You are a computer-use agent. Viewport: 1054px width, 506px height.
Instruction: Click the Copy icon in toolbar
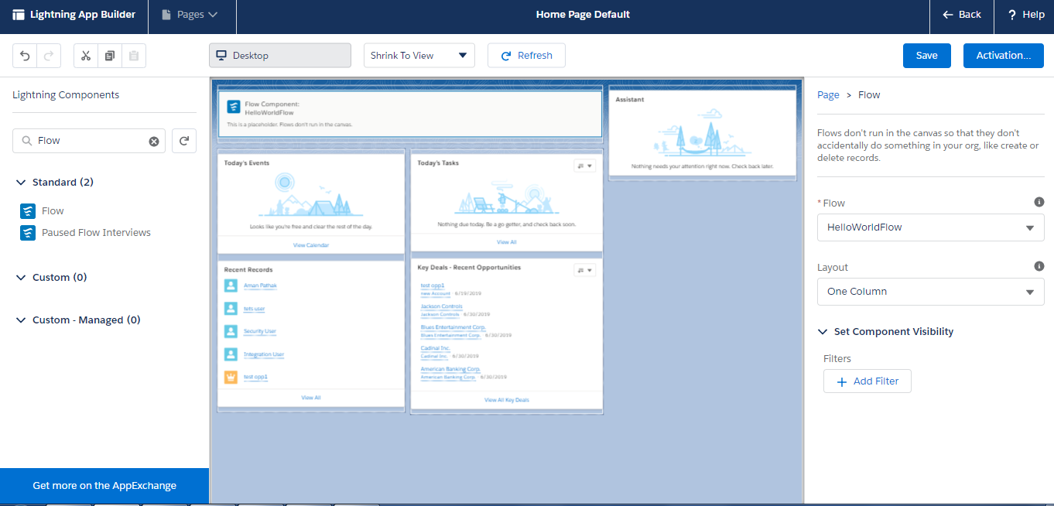click(110, 56)
